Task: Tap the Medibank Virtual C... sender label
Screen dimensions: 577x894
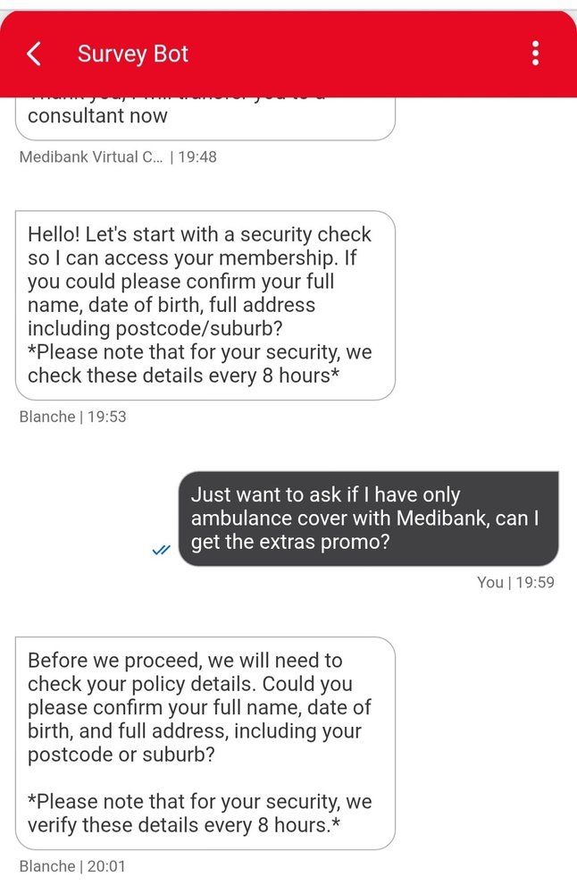Action: tap(90, 156)
